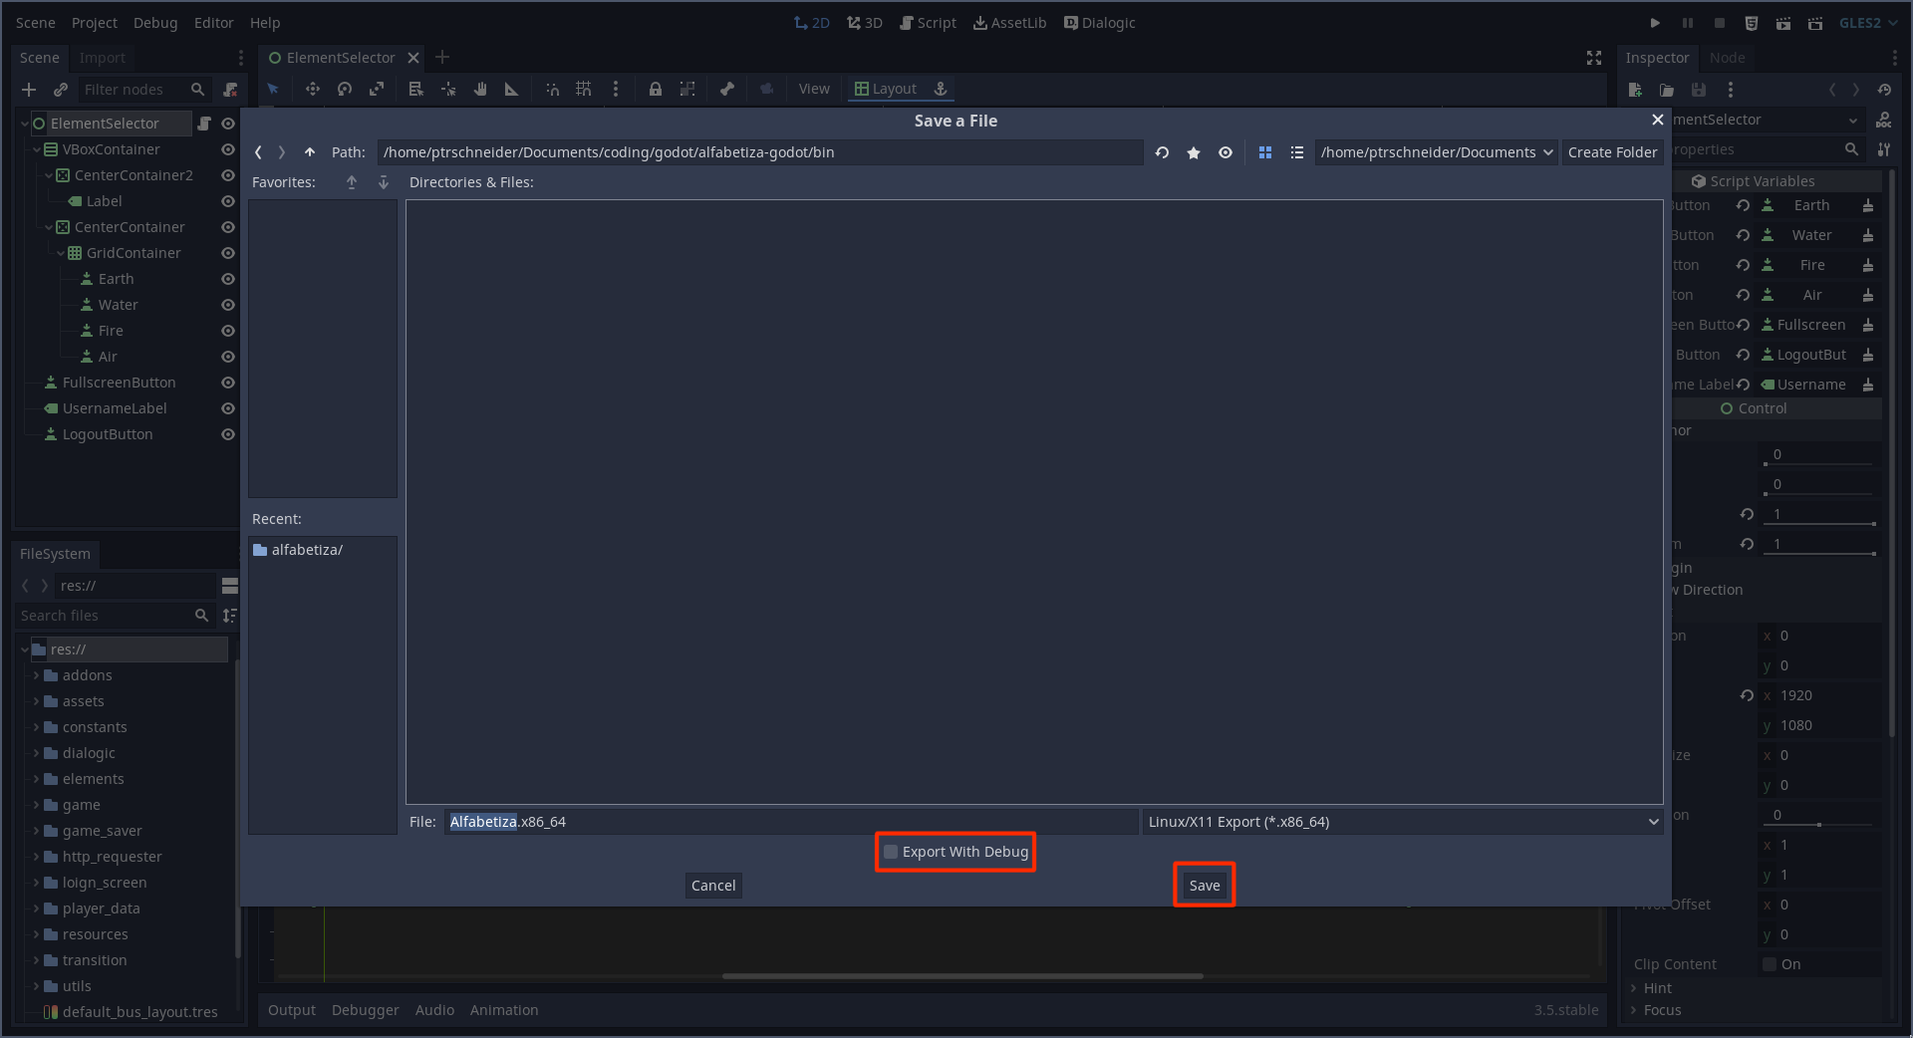Switch file view to thumbnails grid

tap(1265, 152)
